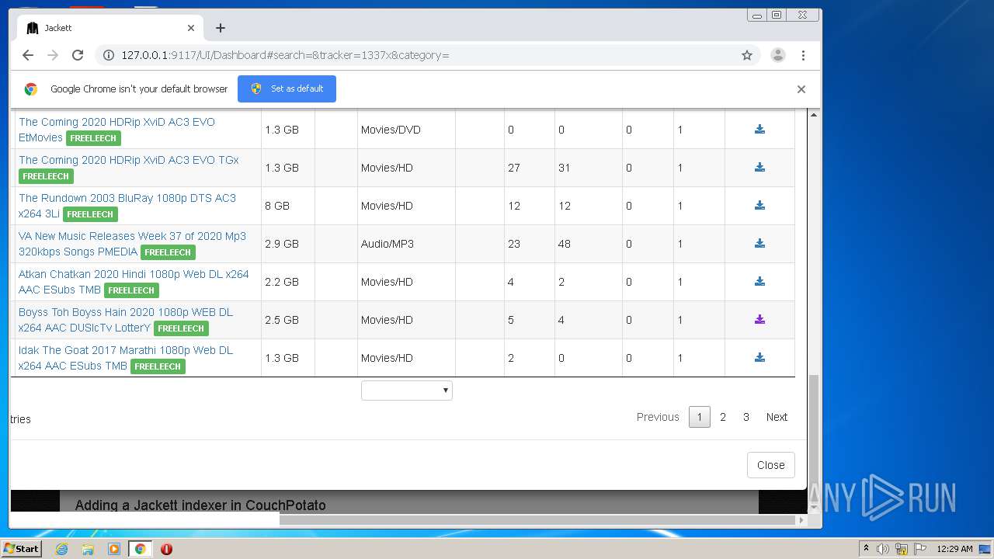Download The Coming 2020 EVO TGx torrent

[x=759, y=168]
